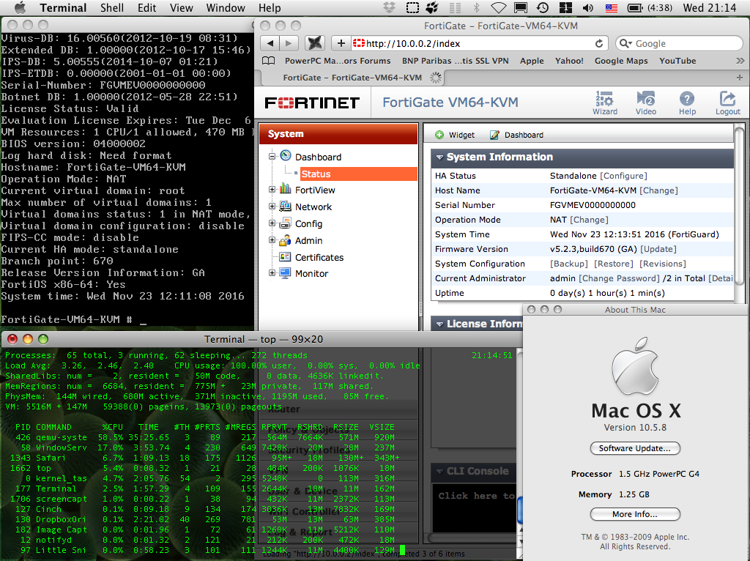Open the Google Maps bookmark

[621, 61]
